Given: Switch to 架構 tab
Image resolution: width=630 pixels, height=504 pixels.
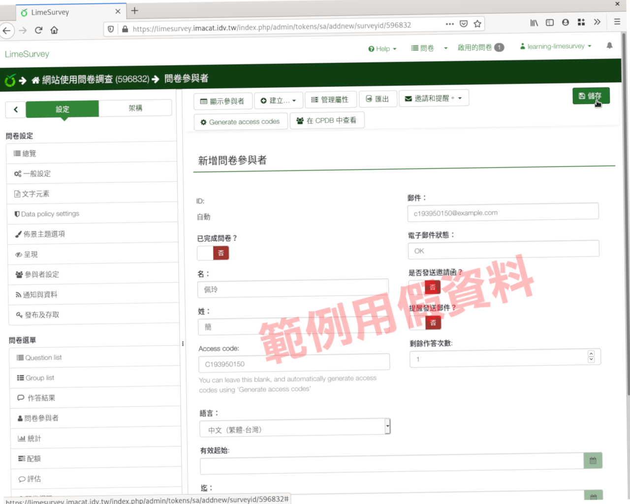Looking at the screenshot, I should [135, 108].
